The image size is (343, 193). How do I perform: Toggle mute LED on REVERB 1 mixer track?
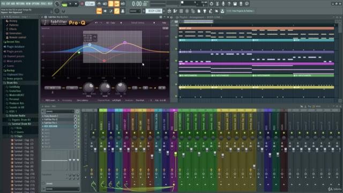point(103,133)
